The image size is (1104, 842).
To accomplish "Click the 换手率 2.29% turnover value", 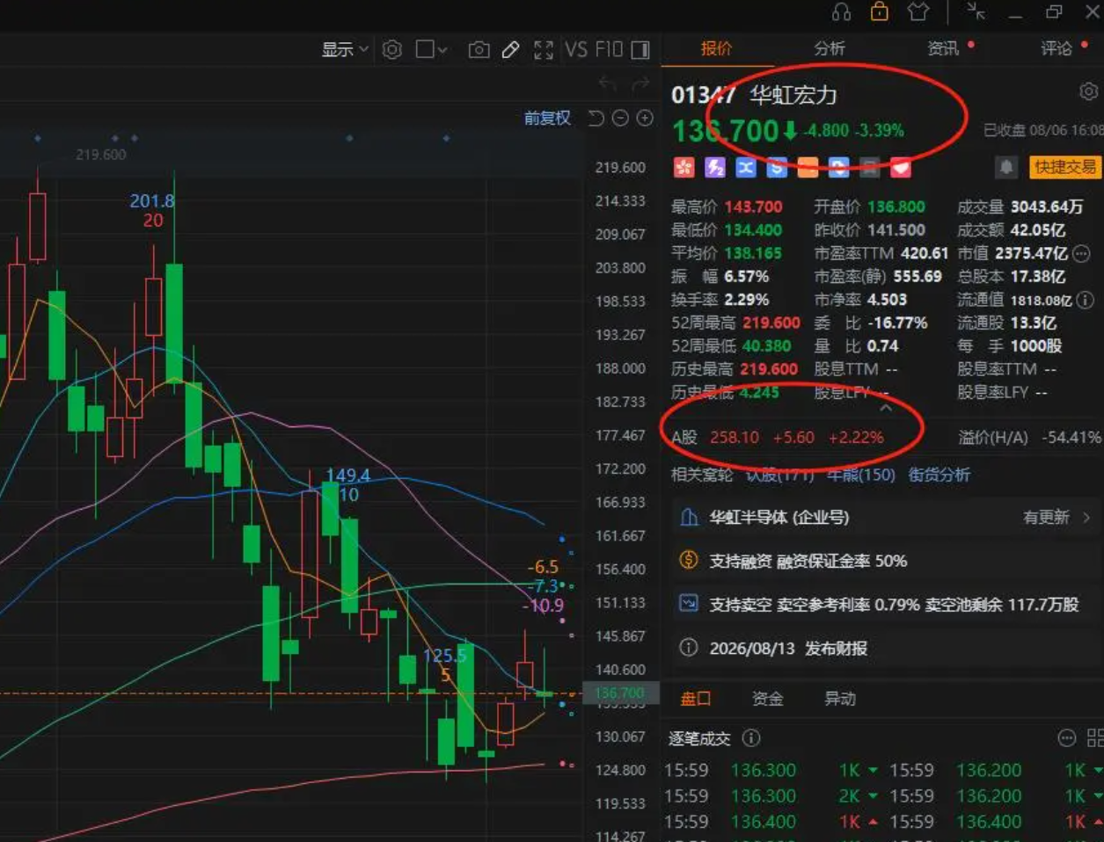I will coord(746,300).
